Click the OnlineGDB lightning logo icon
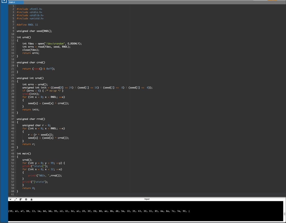Screen dimensions: 286x223 (4, 2)
